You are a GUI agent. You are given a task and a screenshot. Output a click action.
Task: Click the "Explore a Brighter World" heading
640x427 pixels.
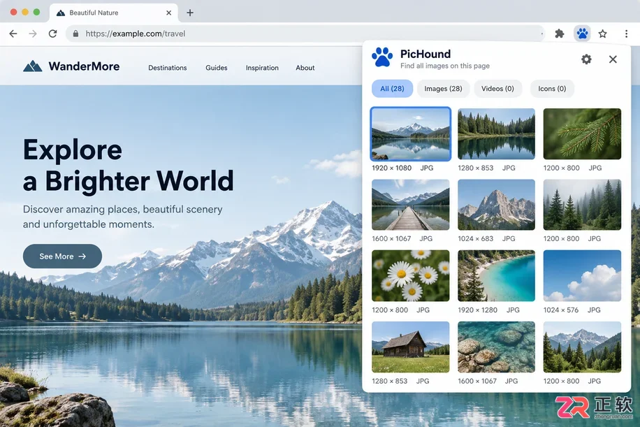(128, 165)
